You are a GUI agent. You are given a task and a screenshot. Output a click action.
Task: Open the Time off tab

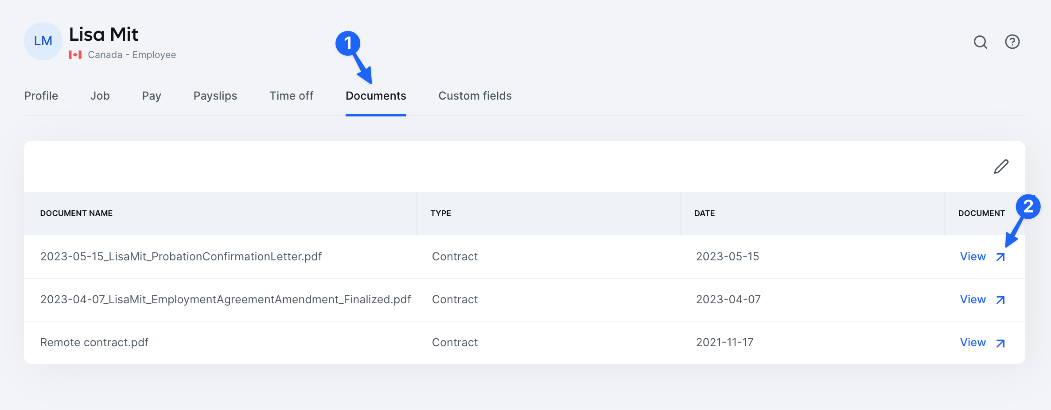291,96
